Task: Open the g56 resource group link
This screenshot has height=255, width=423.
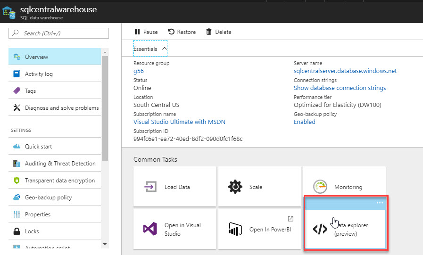Action: [139, 71]
